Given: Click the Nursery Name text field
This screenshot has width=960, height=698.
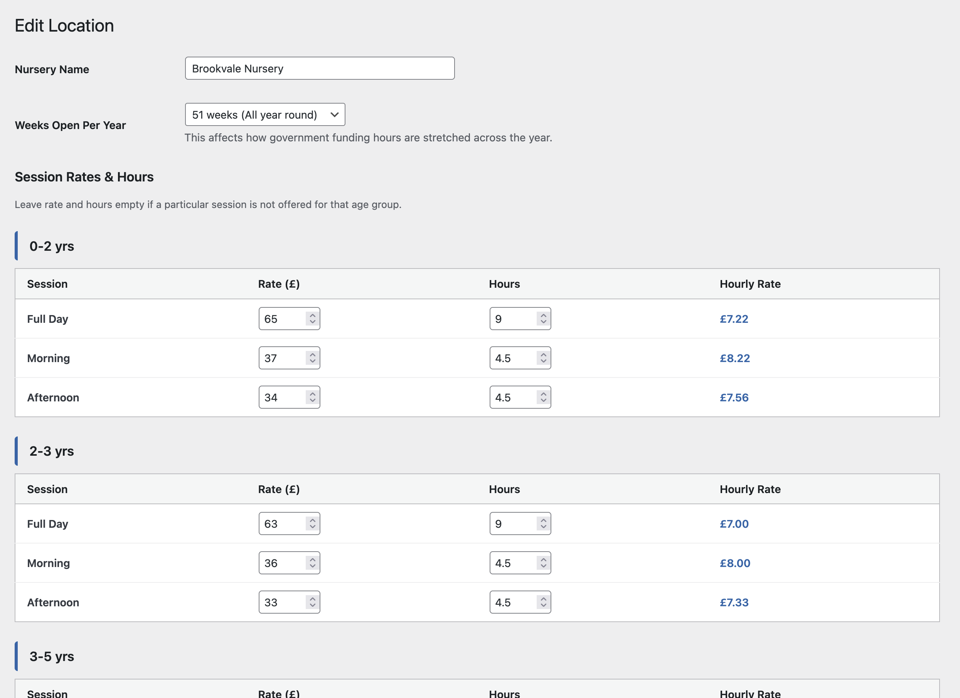Looking at the screenshot, I should (x=320, y=69).
